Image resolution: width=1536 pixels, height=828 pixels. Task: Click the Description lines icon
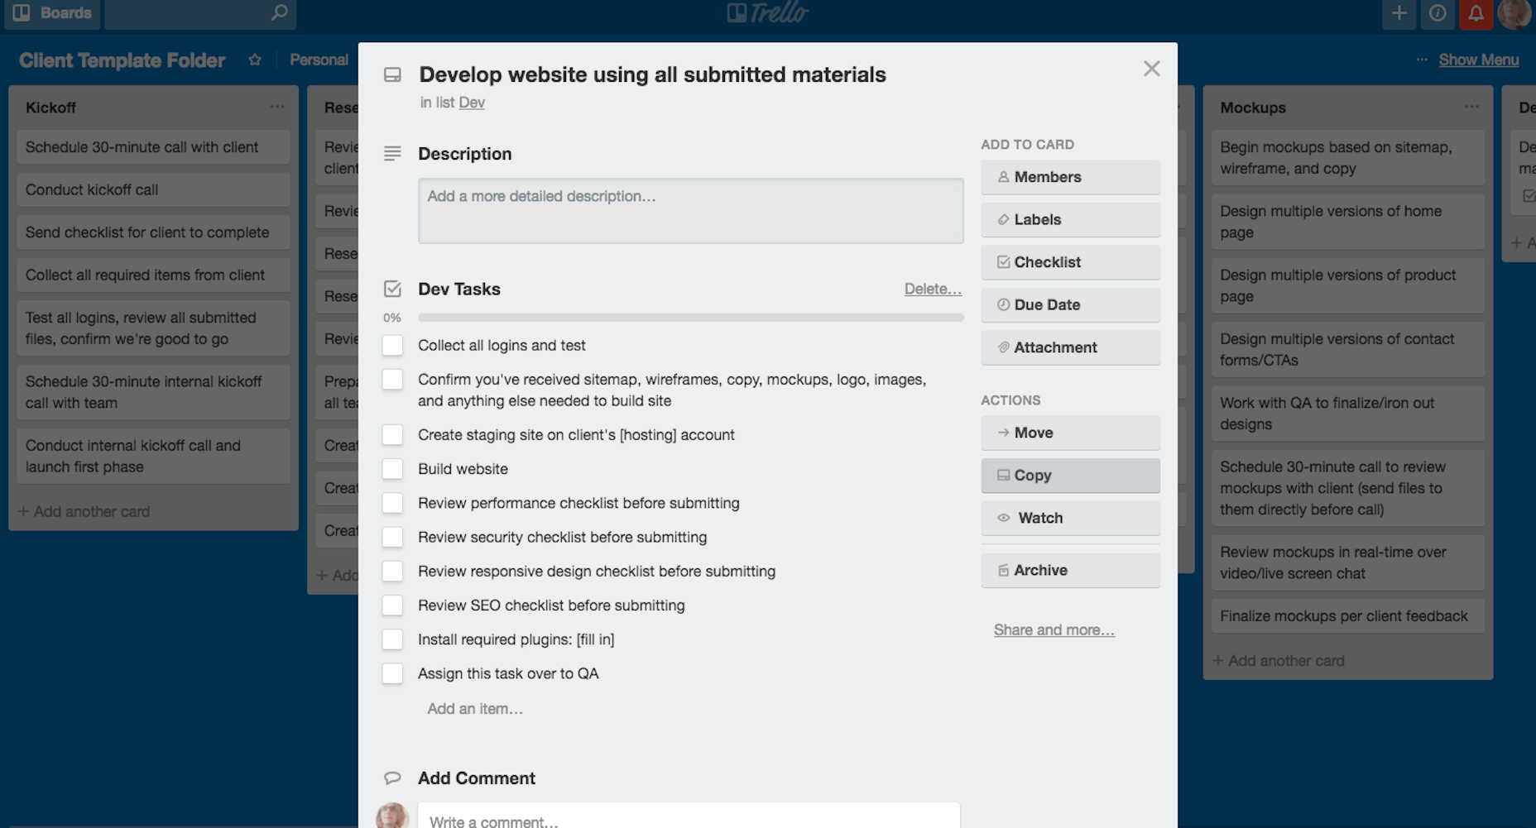click(392, 154)
